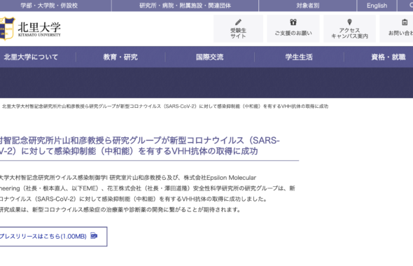Click the pencil icon for 受験生サイト
This screenshot has width=413, height=266.
pos(238,22)
